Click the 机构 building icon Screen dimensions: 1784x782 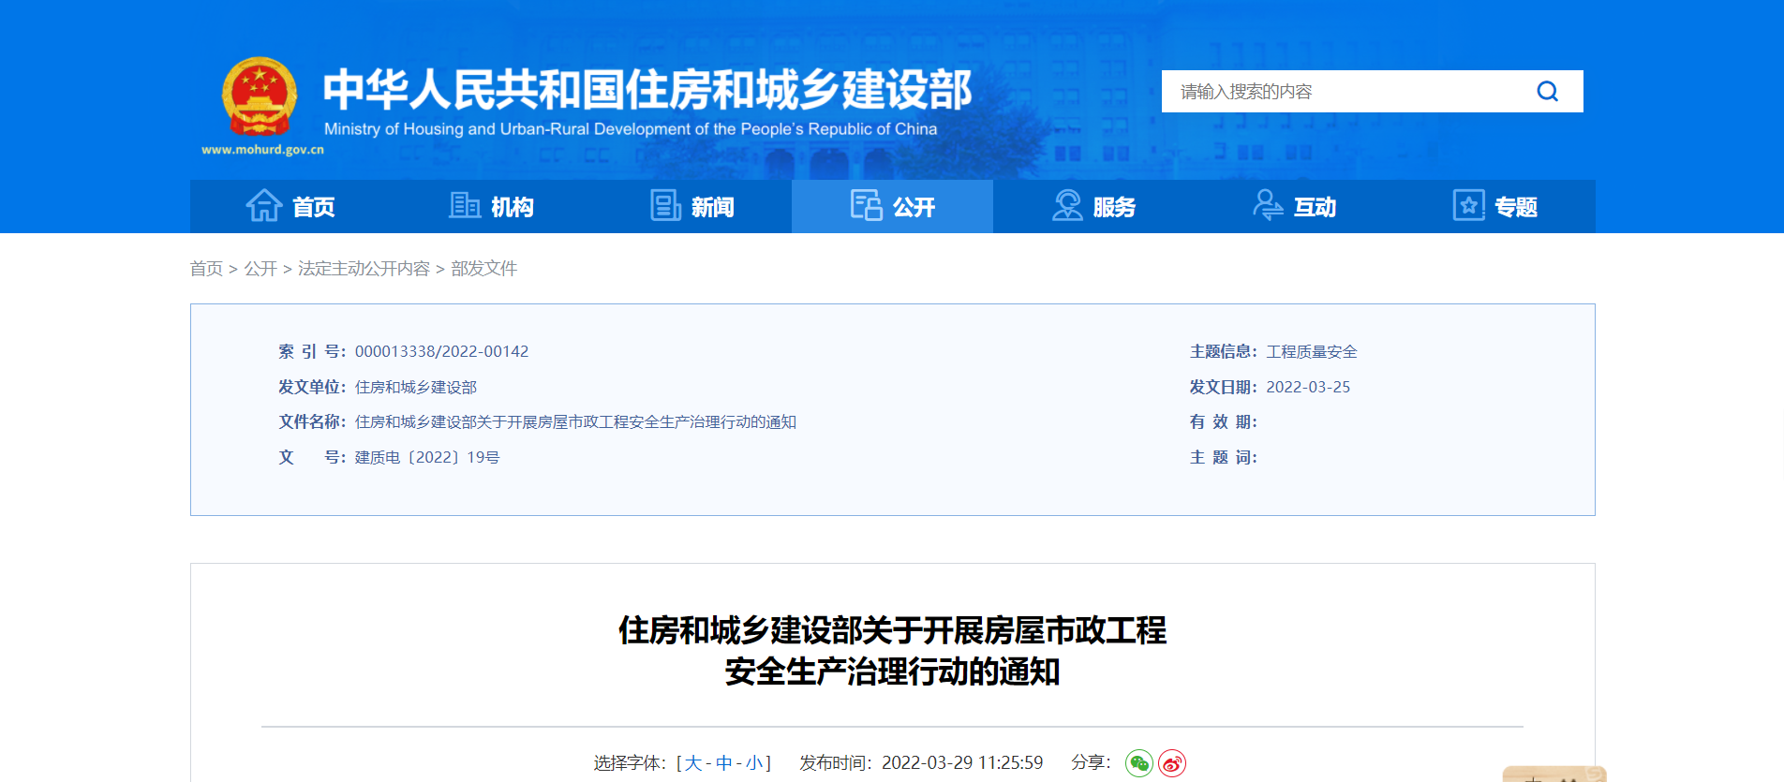click(465, 206)
